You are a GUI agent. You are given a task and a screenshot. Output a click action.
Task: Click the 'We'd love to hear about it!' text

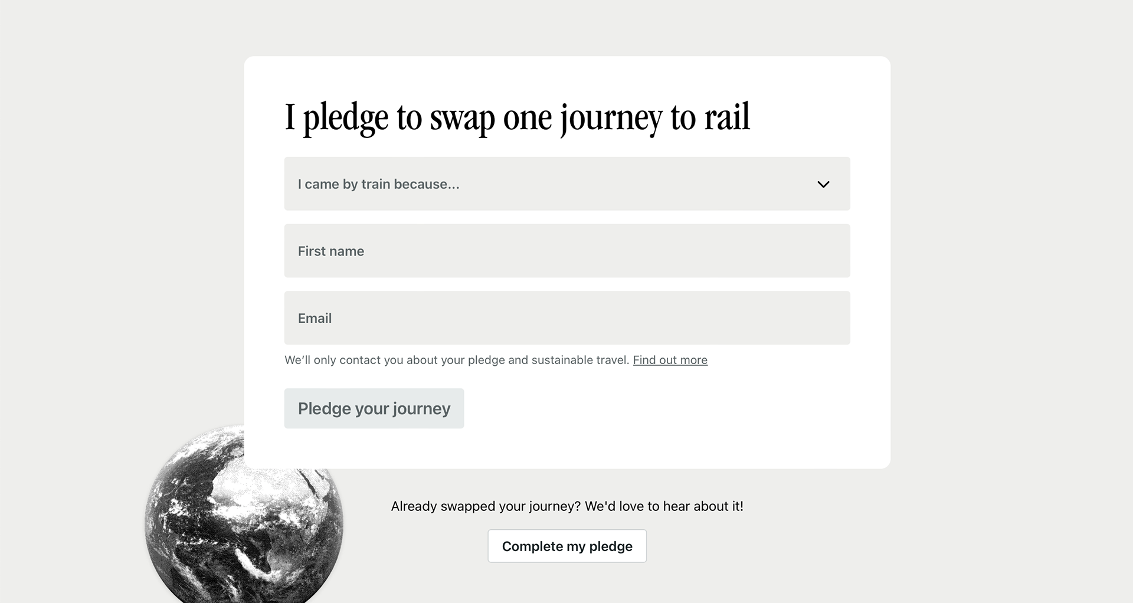(x=664, y=506)
